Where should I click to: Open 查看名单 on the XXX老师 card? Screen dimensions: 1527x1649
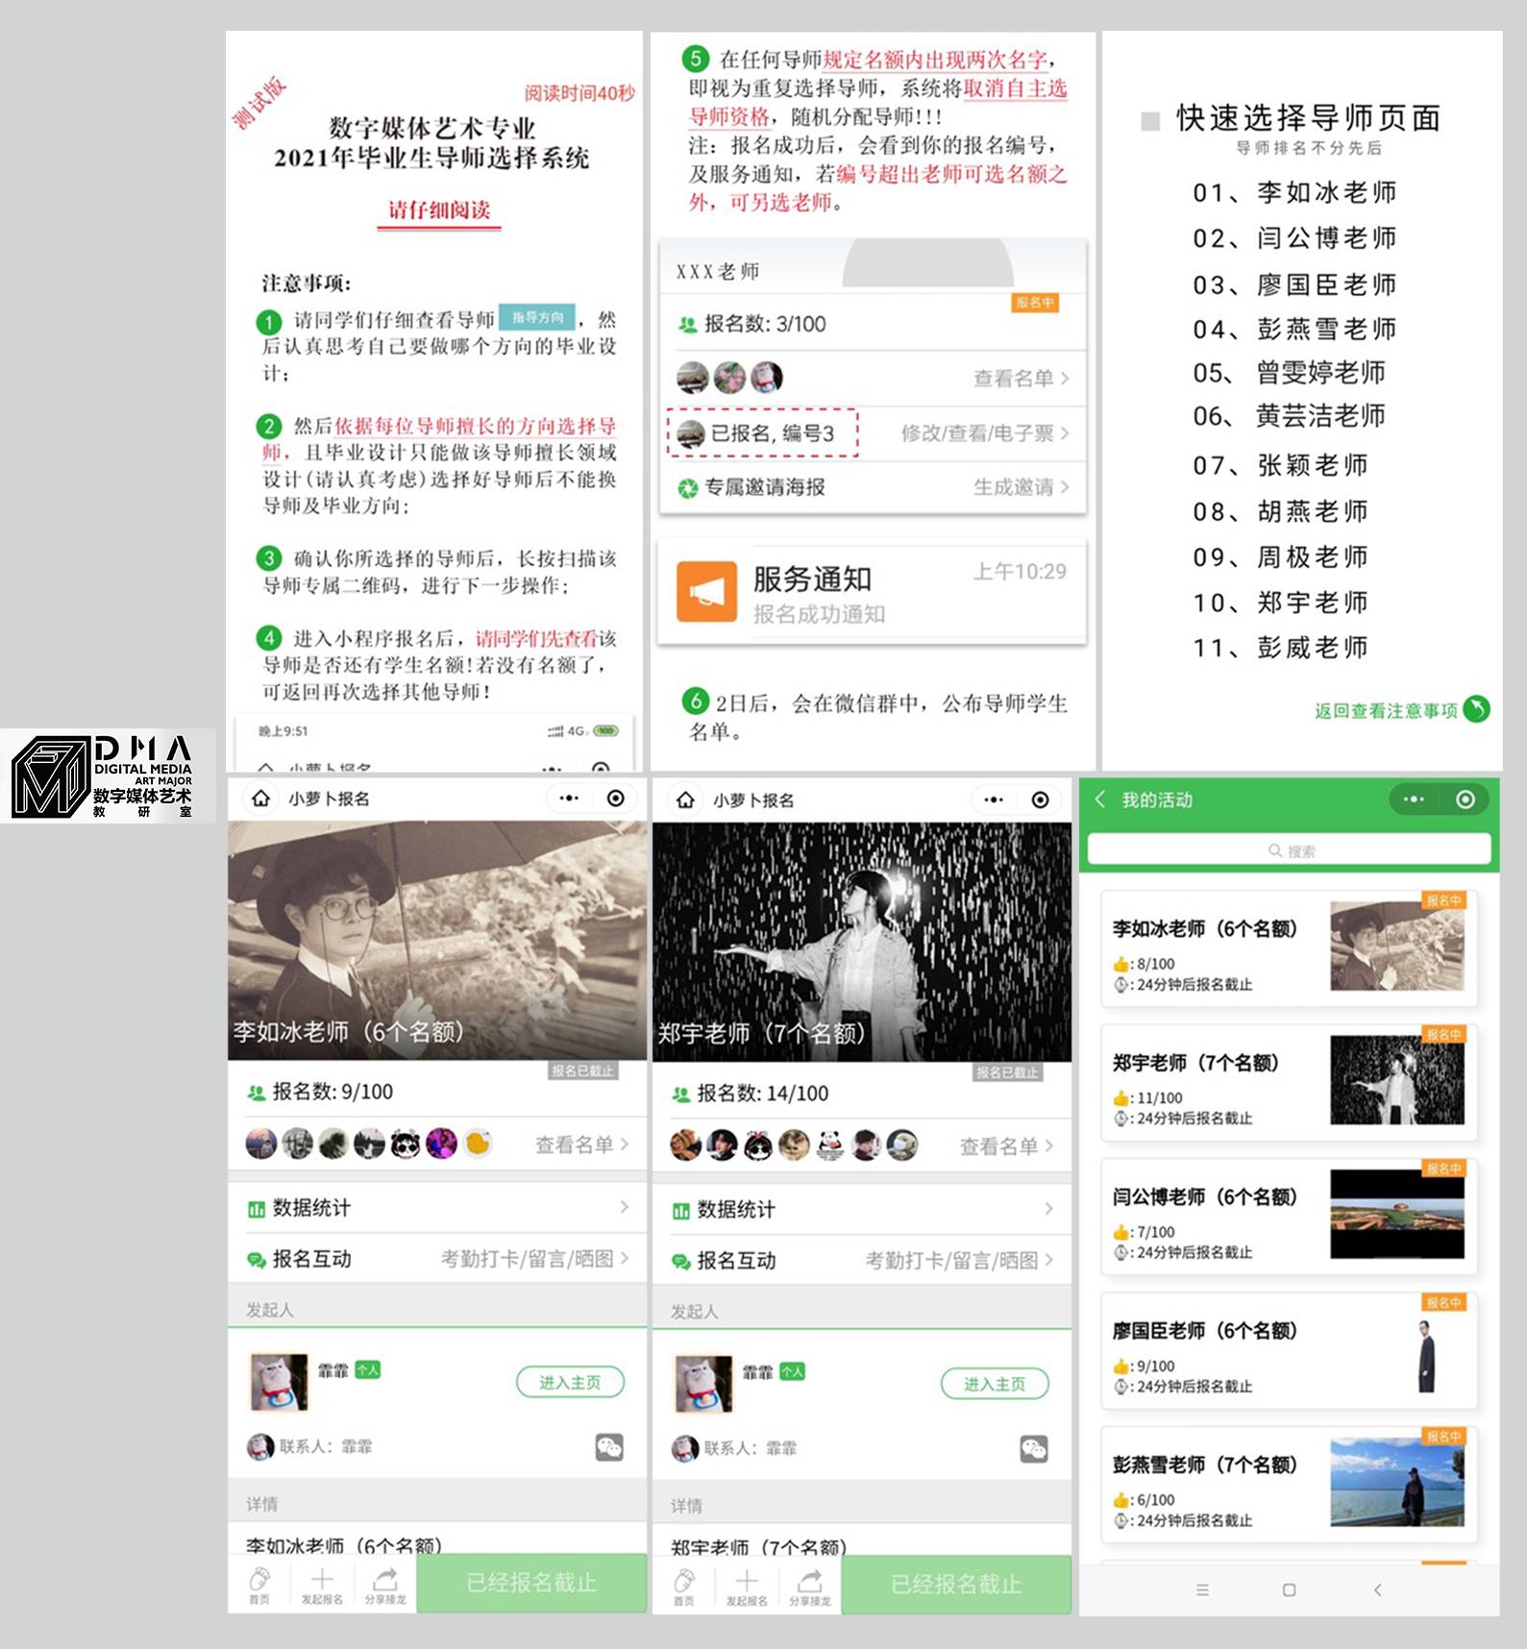click(x=1021, y=379)
